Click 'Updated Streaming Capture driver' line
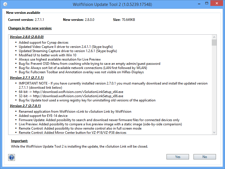Image resolution: width=225 pixels, height=169 pixels. point(68,51)
